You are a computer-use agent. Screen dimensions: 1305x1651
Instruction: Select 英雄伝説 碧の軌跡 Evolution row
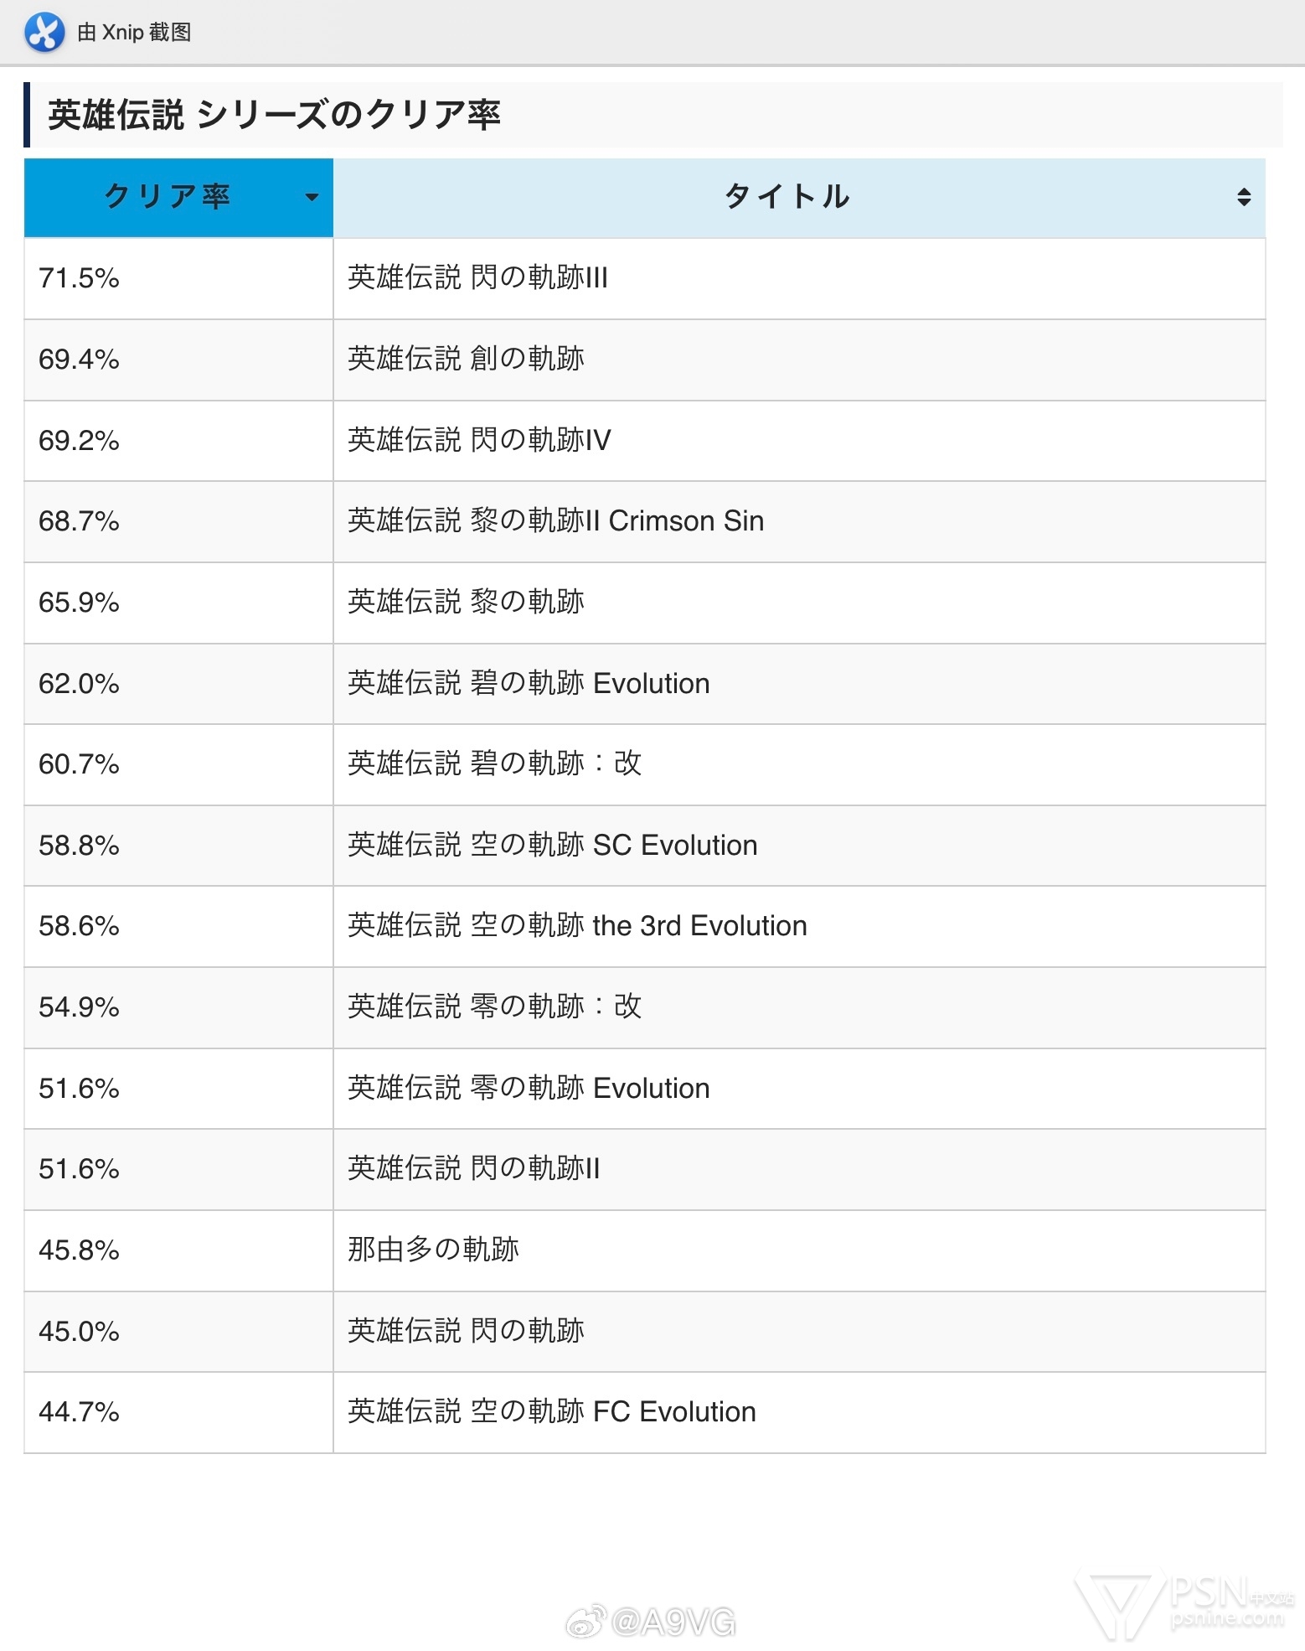point(645,684)
